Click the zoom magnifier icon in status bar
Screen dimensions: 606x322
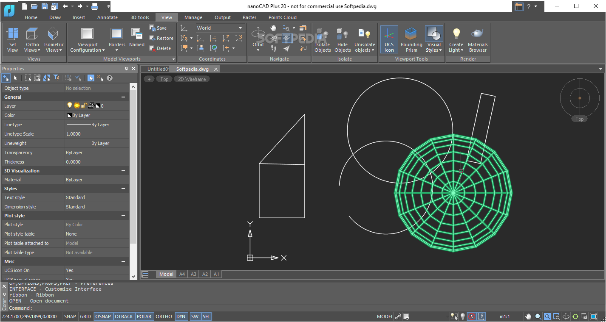coord(538,316)
